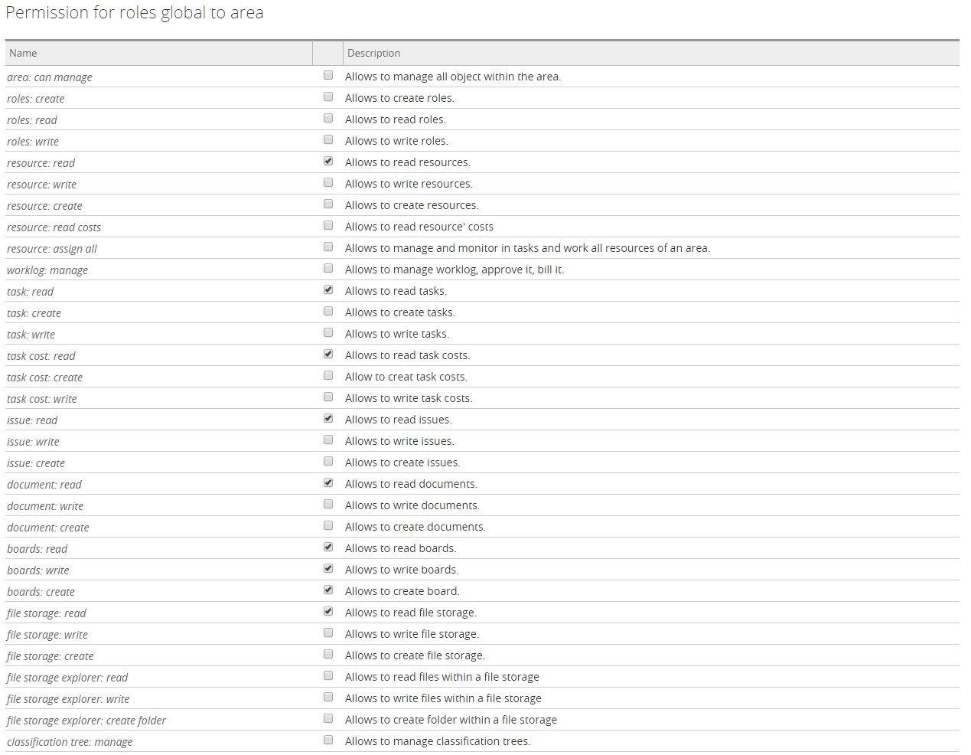The height and width of the screenshot is (755, 971).
Task: Check the 'issue: create' checkbox
Action: click(328, 462)
